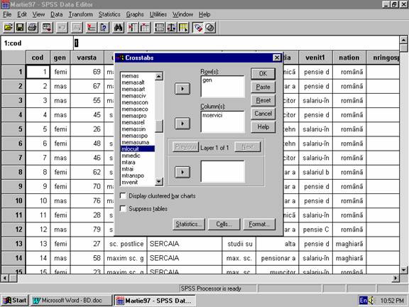Click the Go to Case toolbar icon
The image size is (409, 307).
[91, 28]
